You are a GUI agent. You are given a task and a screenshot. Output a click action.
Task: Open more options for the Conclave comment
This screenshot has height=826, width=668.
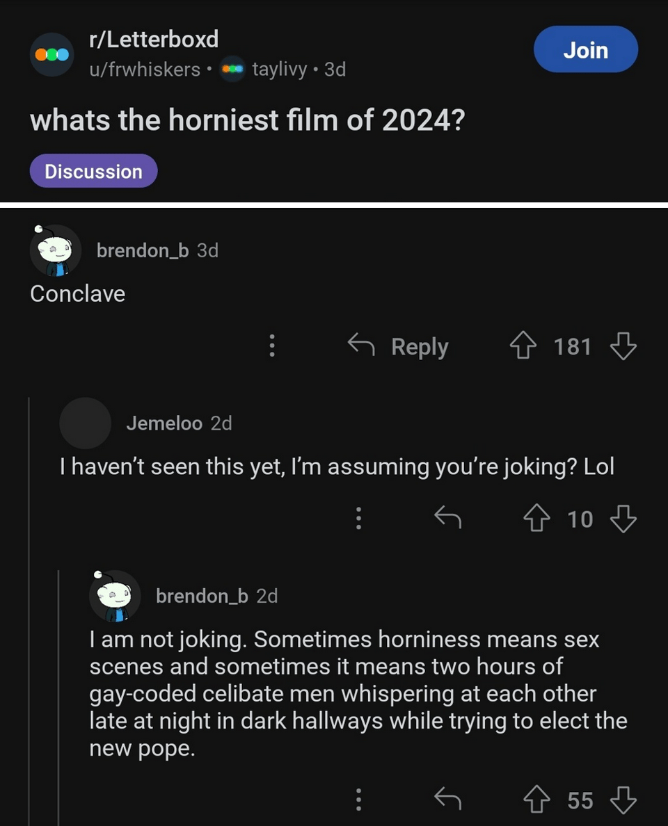click(x=272, y=346)
